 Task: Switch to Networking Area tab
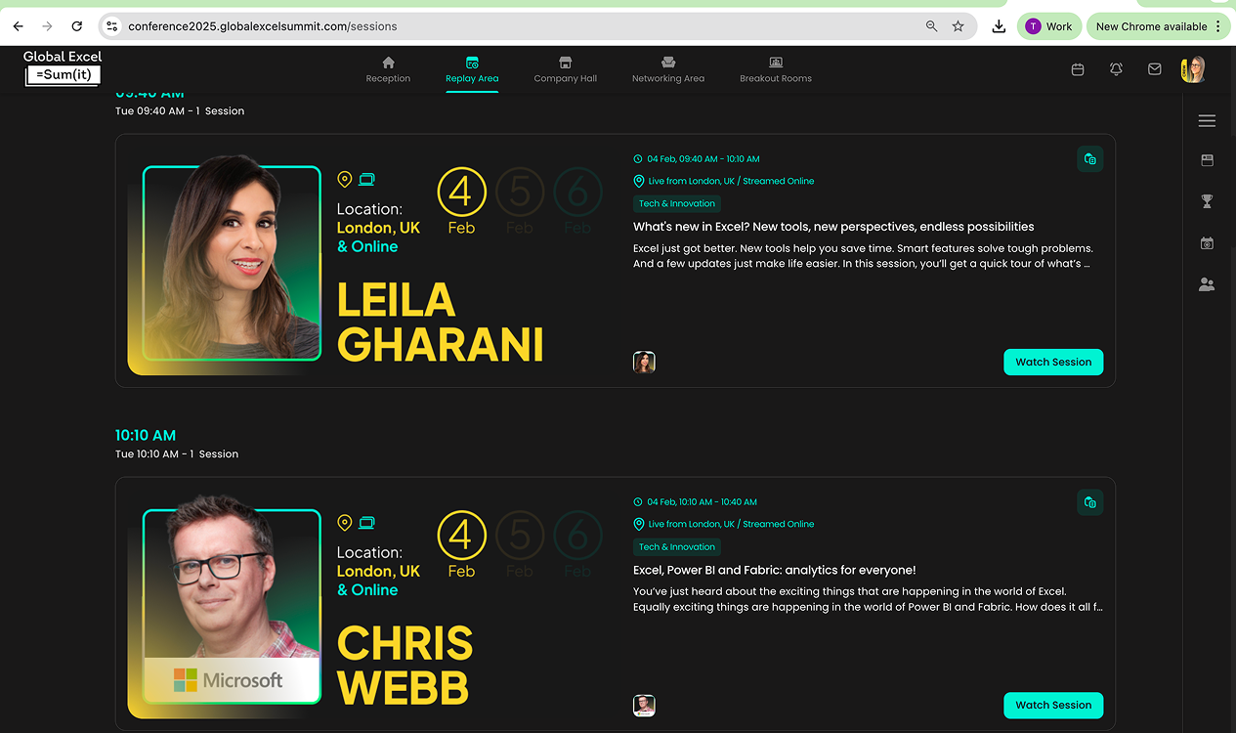click(668, 69)
